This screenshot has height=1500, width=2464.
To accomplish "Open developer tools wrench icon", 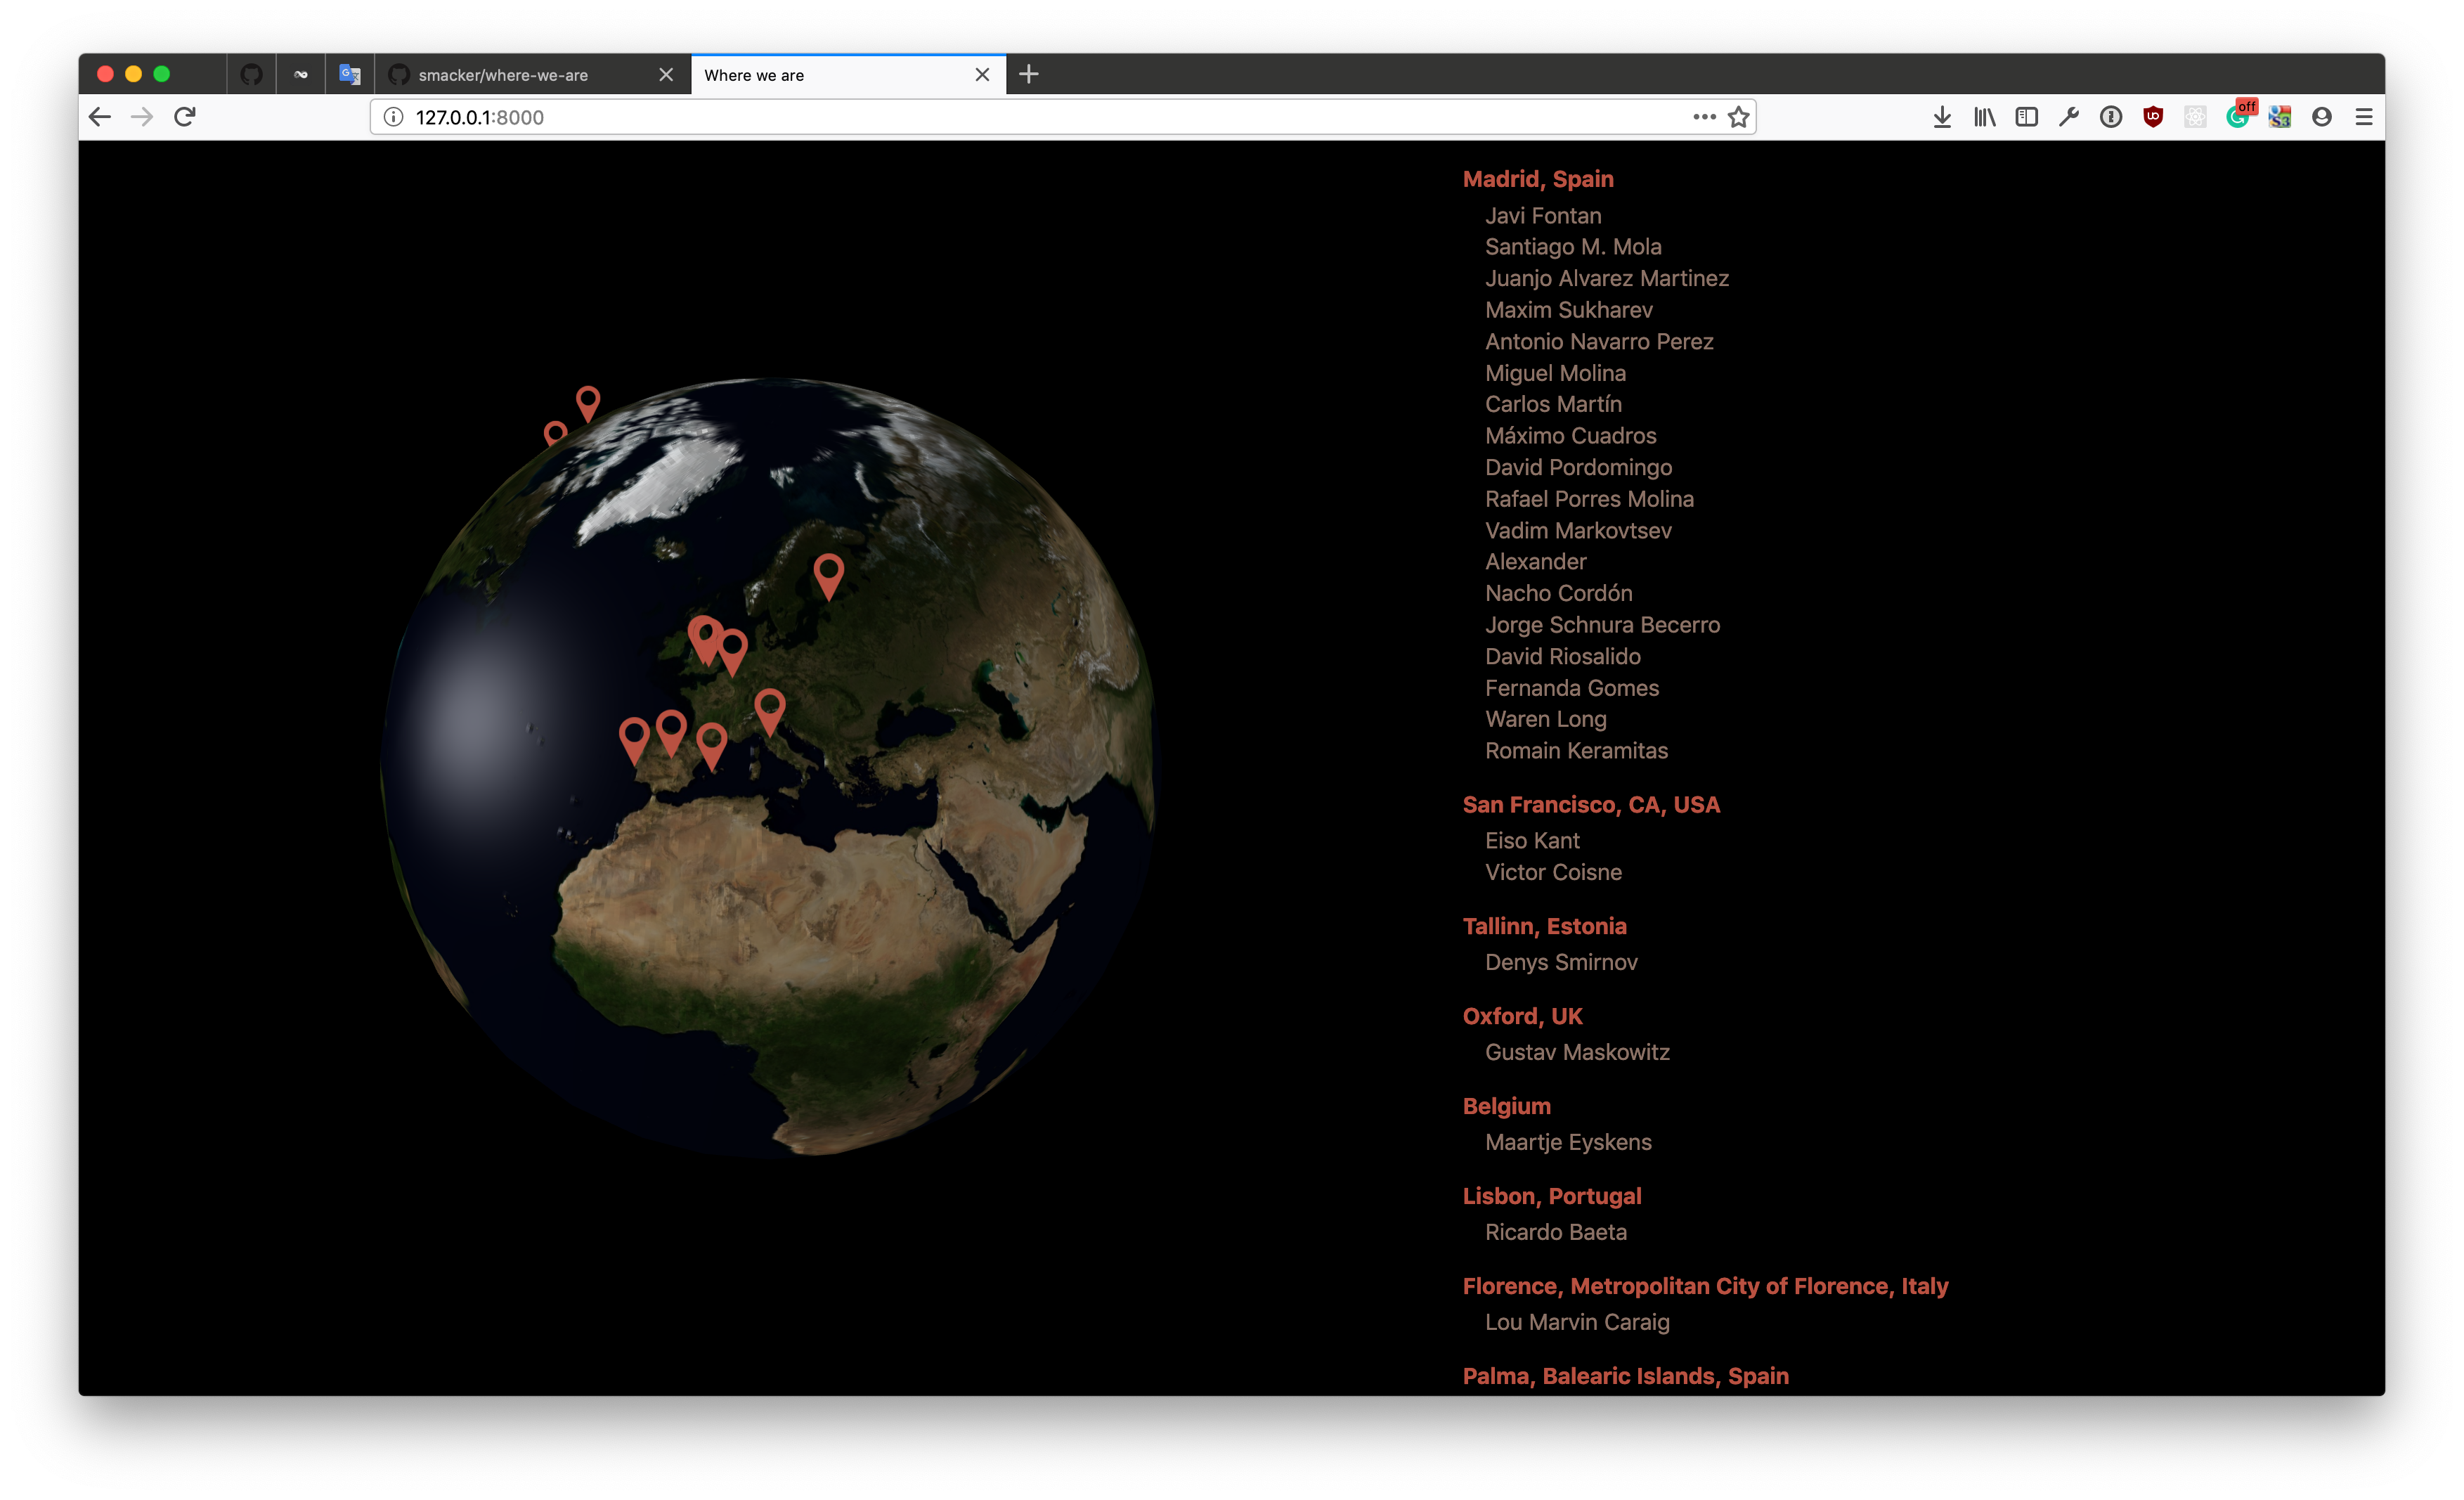I will 2068,117.
